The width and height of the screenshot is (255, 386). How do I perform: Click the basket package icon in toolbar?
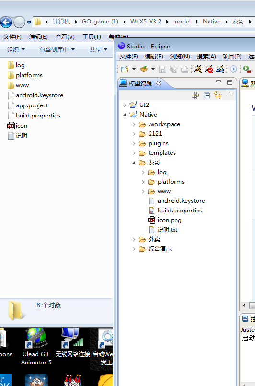pyautogui.click(x=144, y=69)
